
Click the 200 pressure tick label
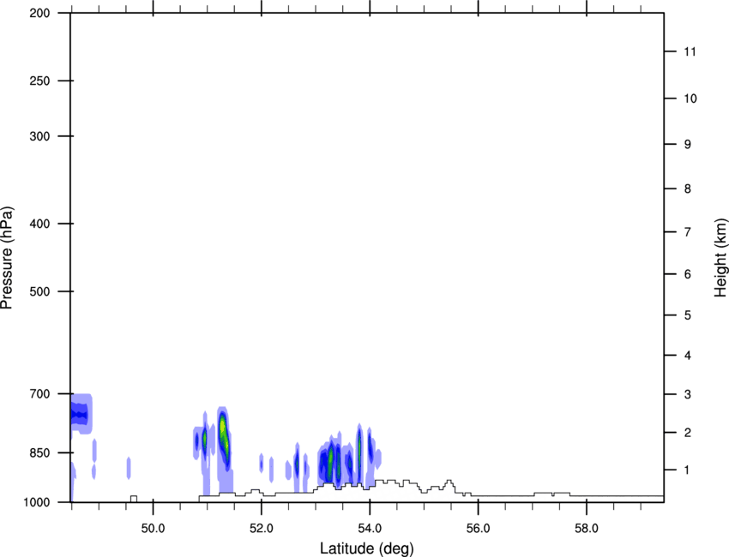39,13
